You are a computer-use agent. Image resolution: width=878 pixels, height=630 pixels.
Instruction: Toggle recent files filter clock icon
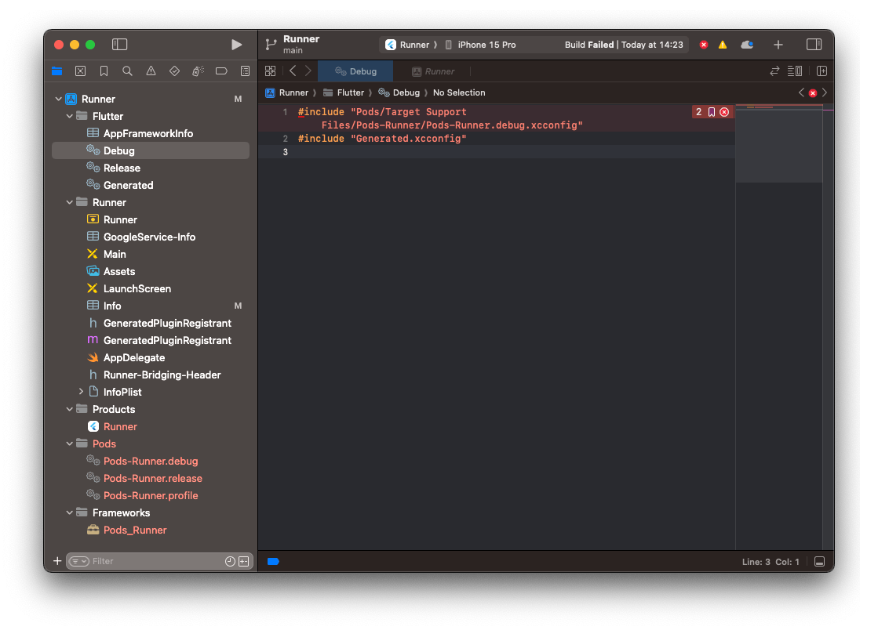click(x=230, y=561)
